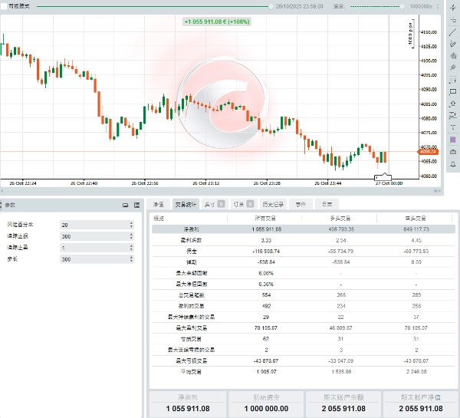
Task: Select the equidistant channel tool
Action: tap(452, 56)
